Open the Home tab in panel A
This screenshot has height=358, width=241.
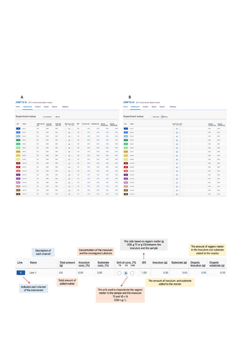click(18, 107)
